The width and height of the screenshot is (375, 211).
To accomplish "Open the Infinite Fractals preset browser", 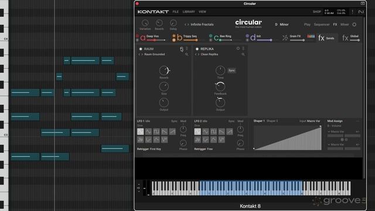I will coord(202,25).
